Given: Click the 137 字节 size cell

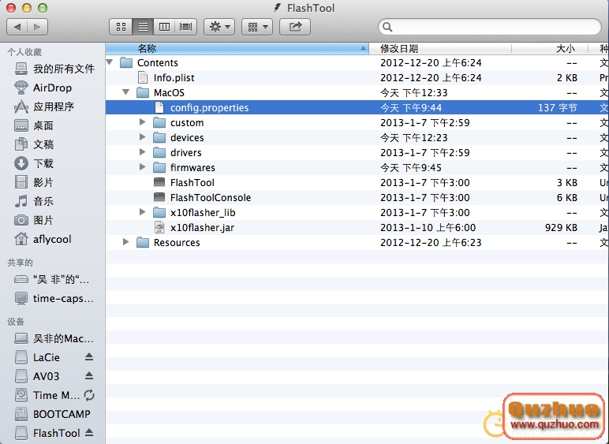Looking at the screenshot, I should click(x=558, y=107).
